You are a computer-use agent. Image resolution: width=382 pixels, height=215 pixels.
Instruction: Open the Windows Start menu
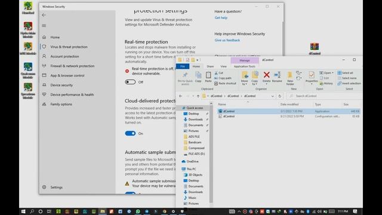(x=23, y=211)
